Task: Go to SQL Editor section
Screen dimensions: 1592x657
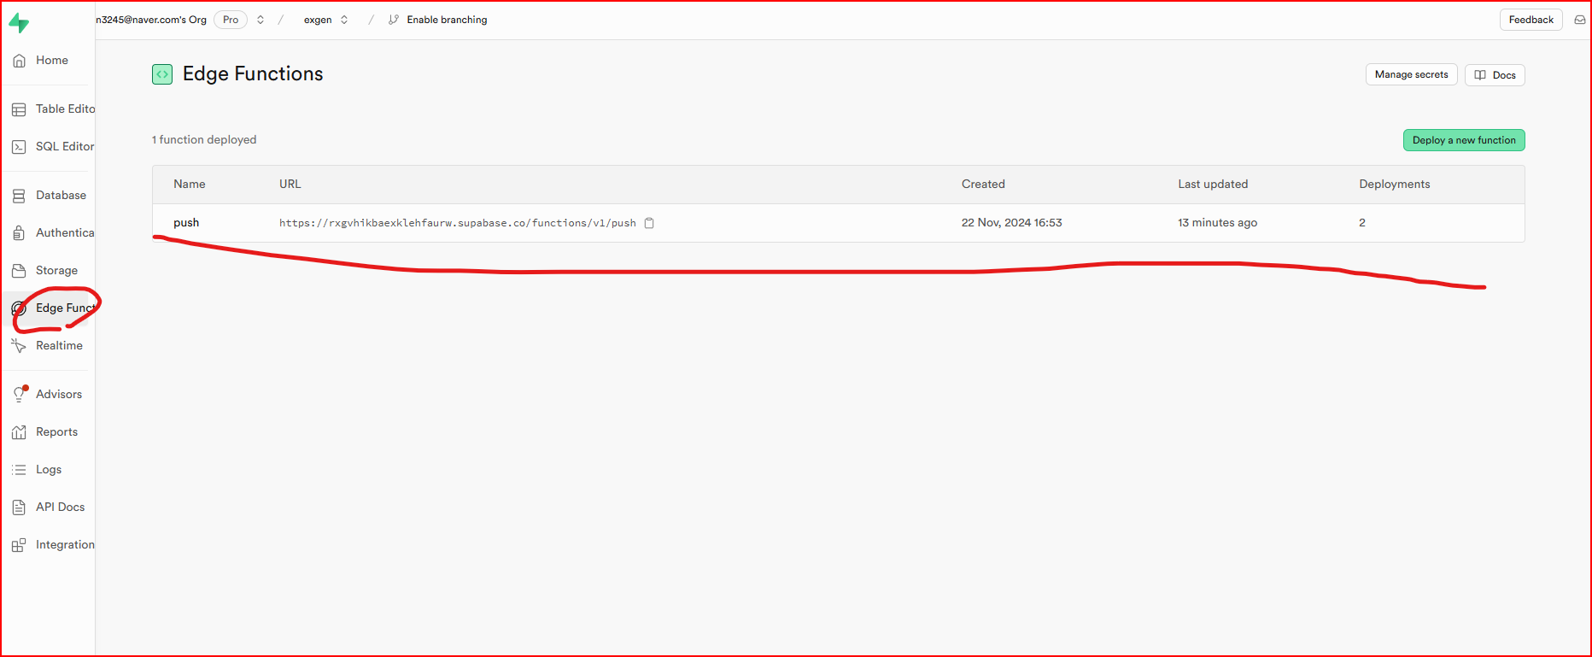Action: pos(65,147)
